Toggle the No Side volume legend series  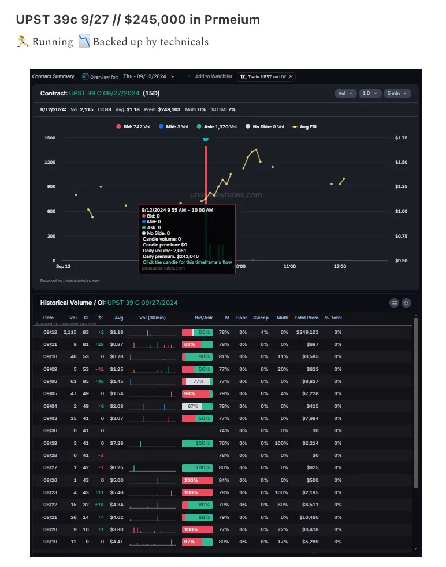[x=265, y=127]
